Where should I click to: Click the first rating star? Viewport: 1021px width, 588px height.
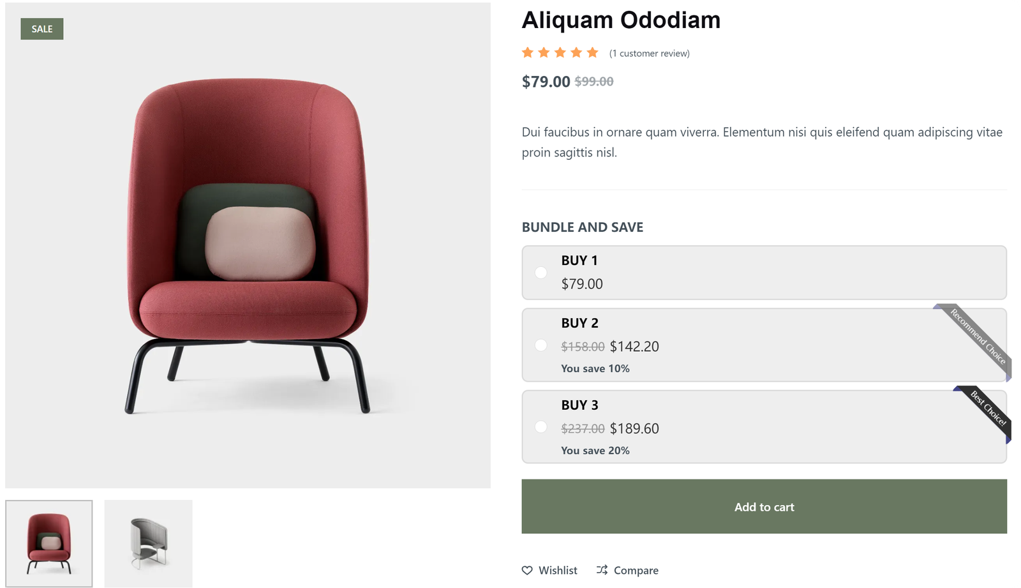[528, 52]
